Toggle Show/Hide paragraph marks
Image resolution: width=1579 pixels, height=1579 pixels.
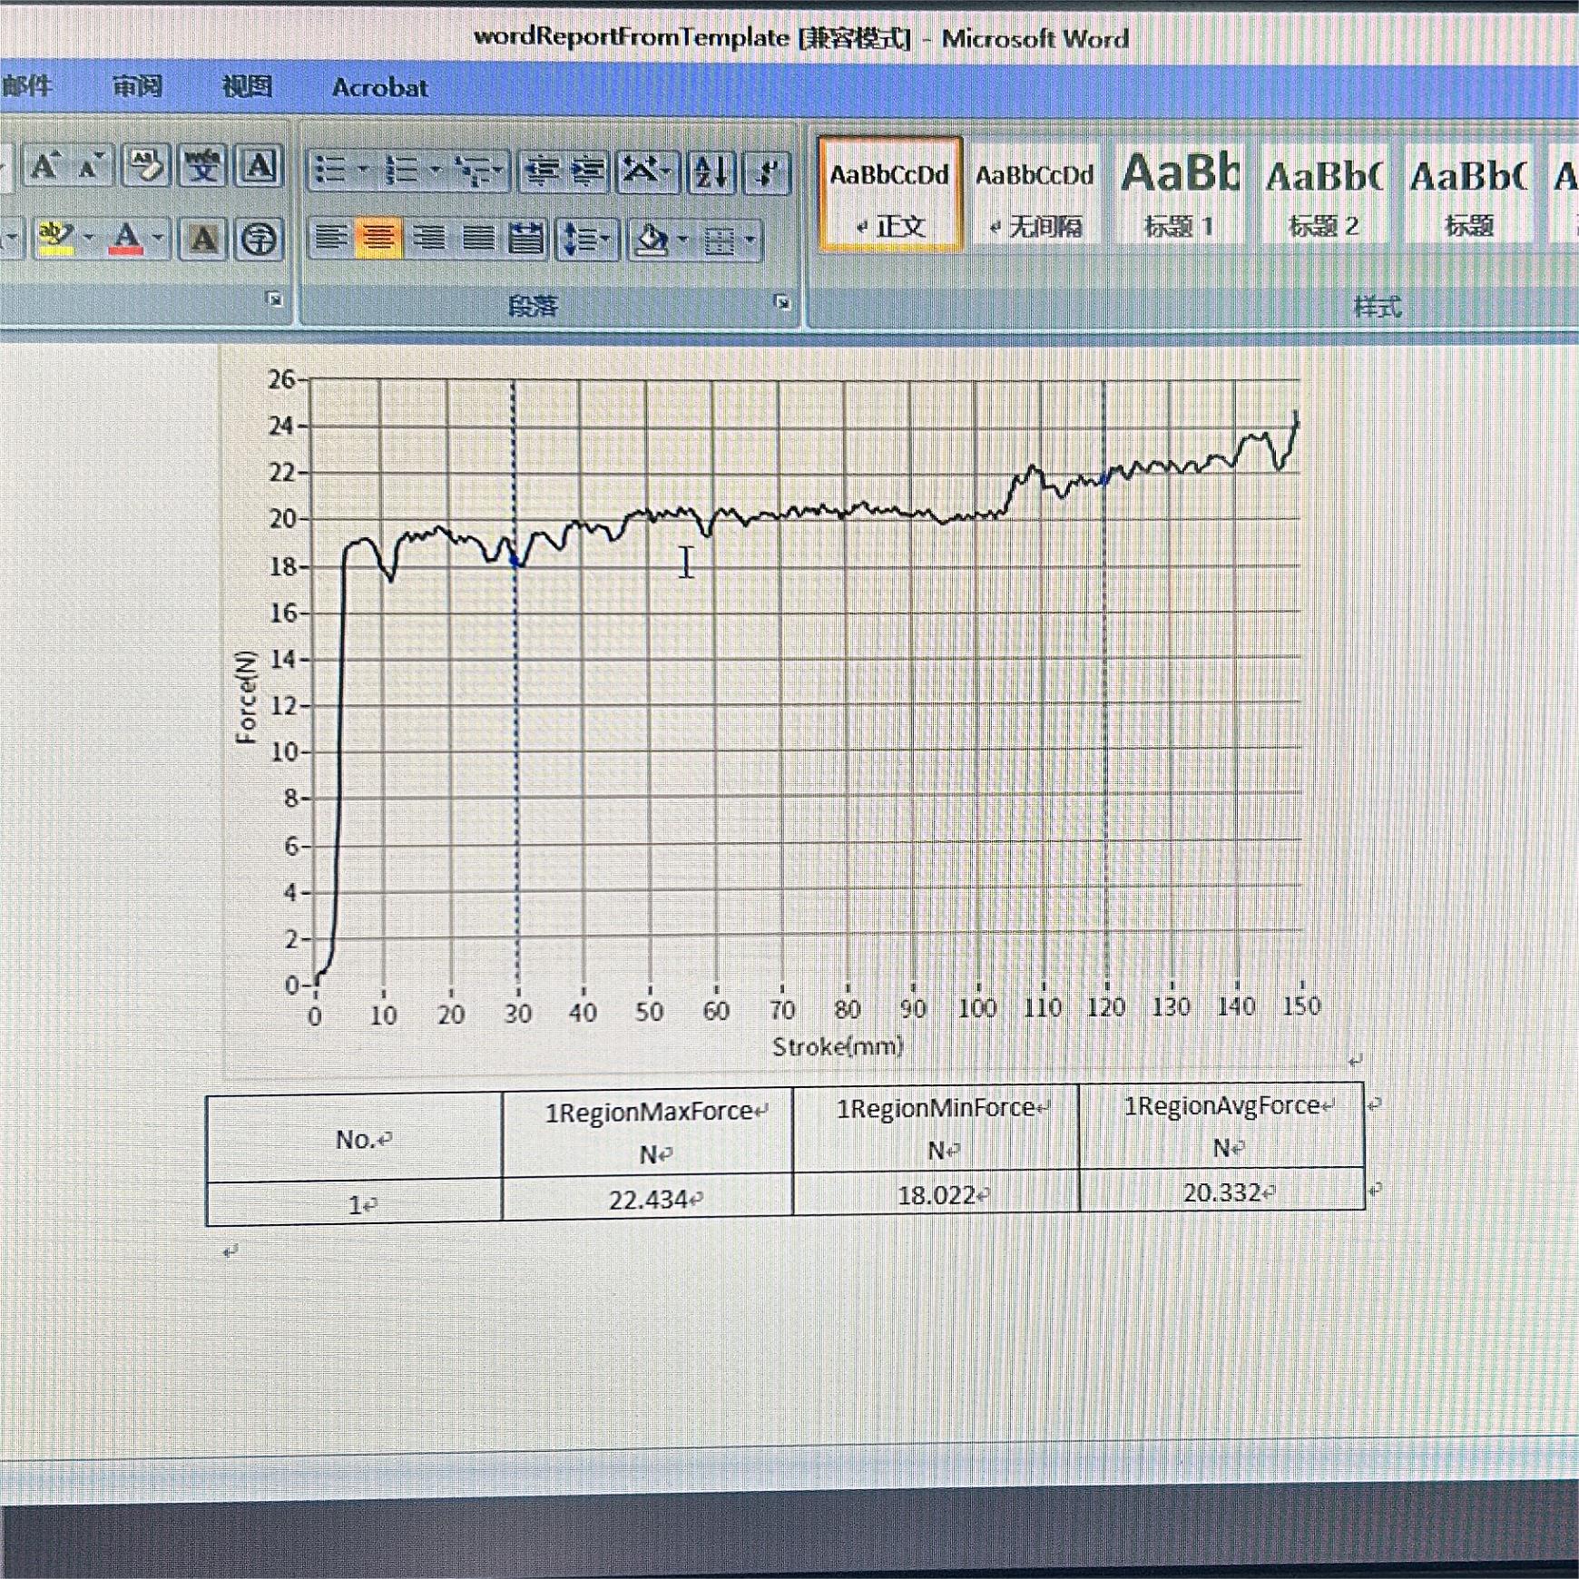768,172
